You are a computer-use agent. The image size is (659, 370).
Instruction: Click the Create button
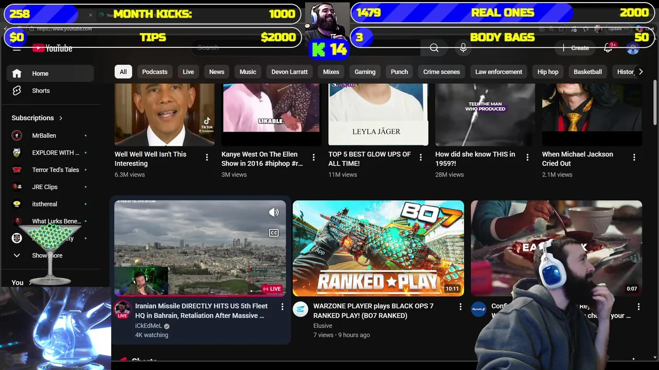(x=576, y=48)
